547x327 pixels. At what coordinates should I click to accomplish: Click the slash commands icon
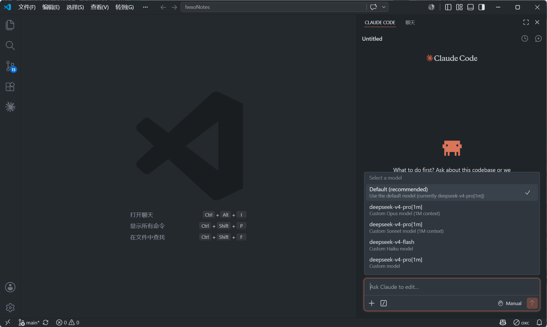(x=383, y=303)
